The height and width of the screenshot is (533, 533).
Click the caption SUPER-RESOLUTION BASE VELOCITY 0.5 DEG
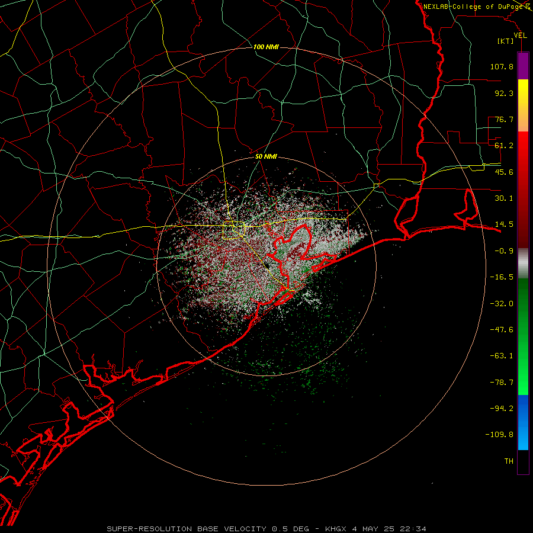coord(208,529)
